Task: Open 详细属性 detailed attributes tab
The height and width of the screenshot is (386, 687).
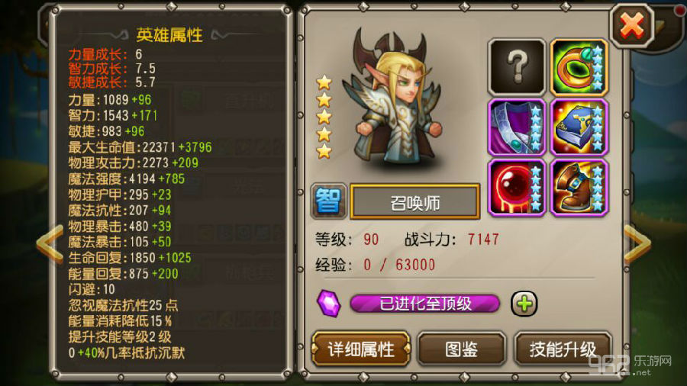Action: [361, 349]
